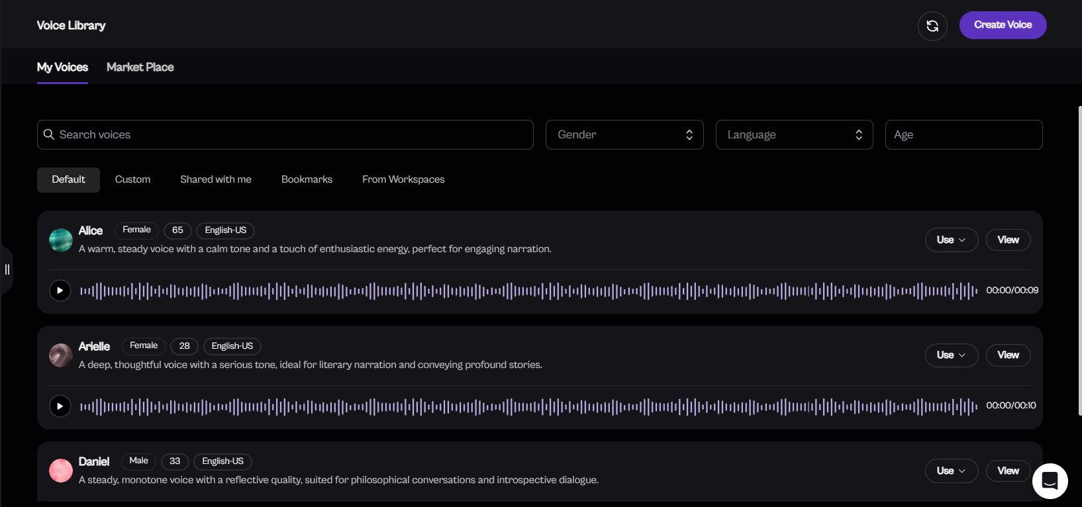Screen dimensions: 1082x507
Task: Open the Language filter dropdown
Action: (794, 135)
